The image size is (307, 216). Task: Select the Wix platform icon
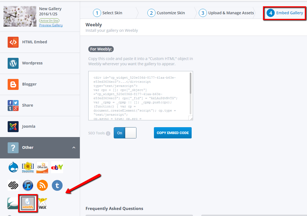pos(42,203)
